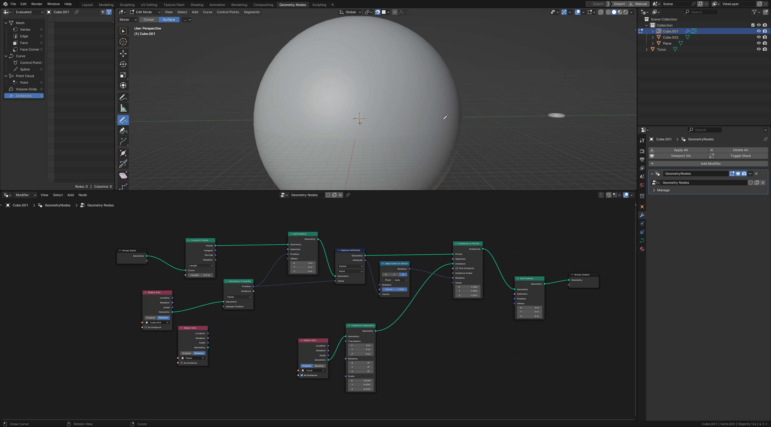Select the Measure tool icon
The image size is (771, 427).
pyautogui.click(x=123, y=108)
